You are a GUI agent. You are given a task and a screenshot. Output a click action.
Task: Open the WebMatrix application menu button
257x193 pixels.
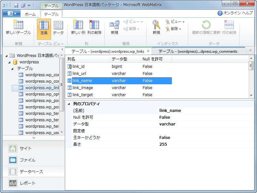point(12,14)
